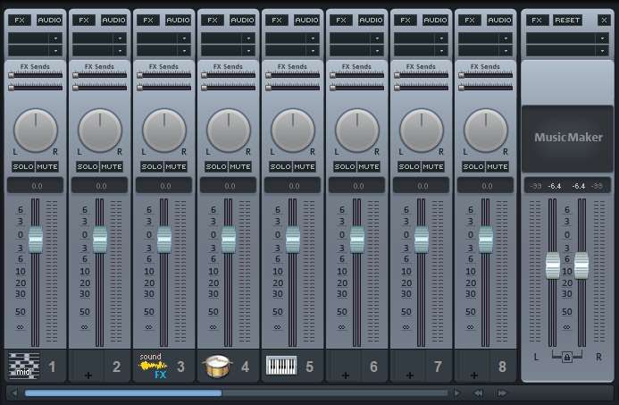Viewport: 619px width, 405px height.
Task: Click the forward double-arrow at bottom
Action: pyautogui.click(x=502, y=393)
